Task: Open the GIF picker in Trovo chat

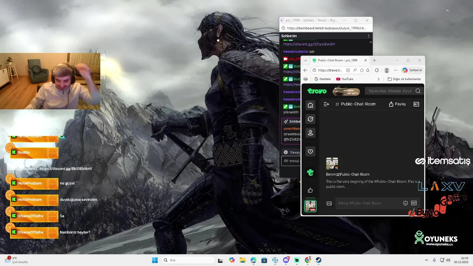Action: tap(414, 203)
